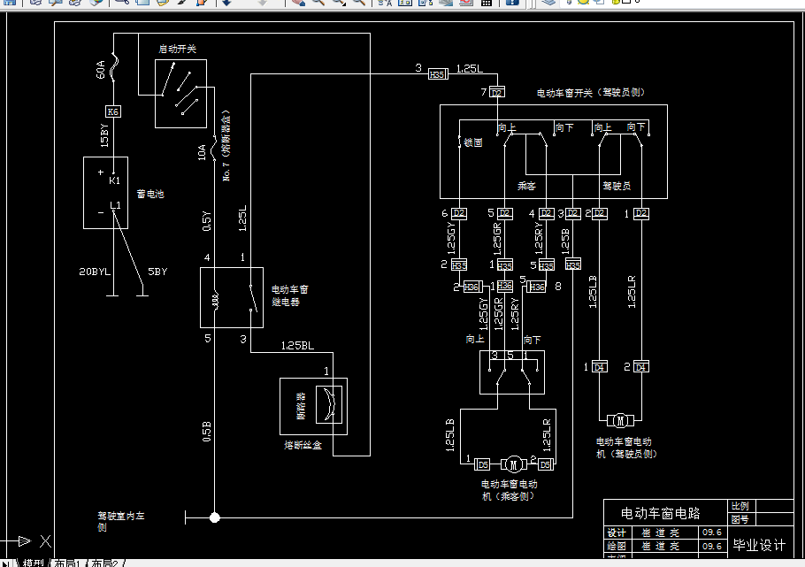
Task: Select the 绘图 title block cell
Action: pyautogui.click(x=617, y=546)
